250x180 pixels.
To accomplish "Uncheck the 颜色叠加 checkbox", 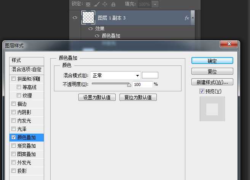I will click(x=14, y=137).
